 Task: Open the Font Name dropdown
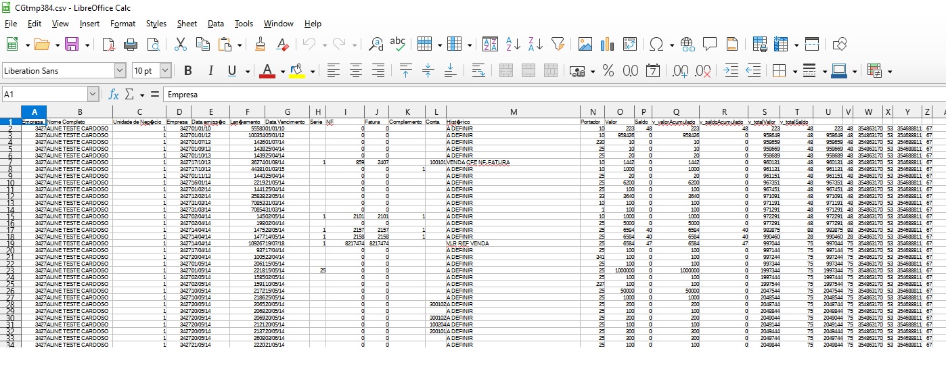(120, 70)
